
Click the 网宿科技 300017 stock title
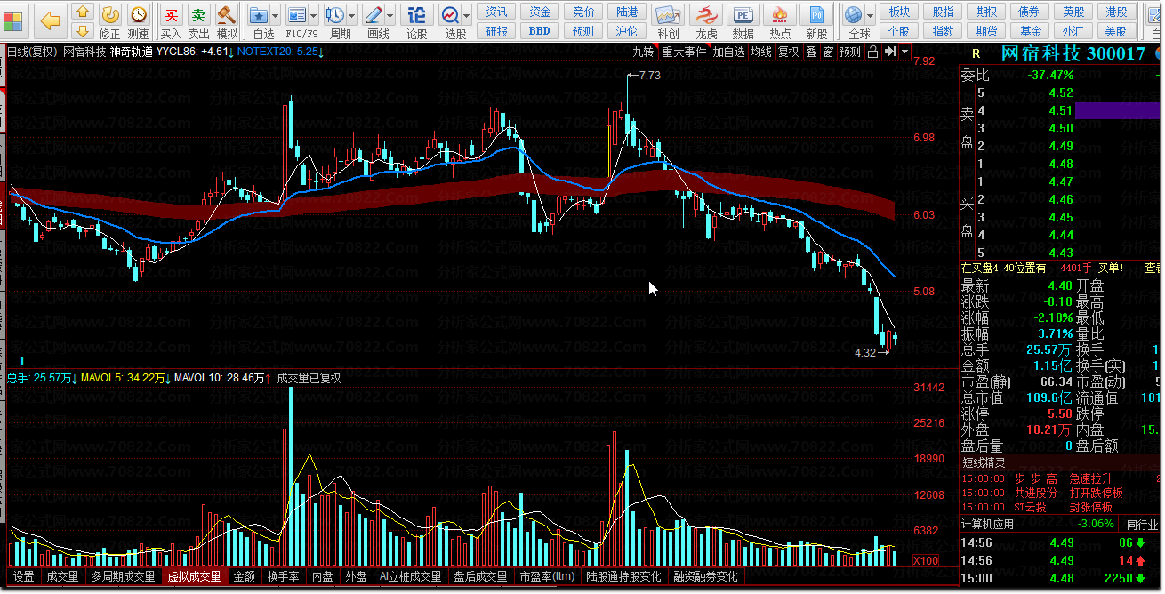1073,54
